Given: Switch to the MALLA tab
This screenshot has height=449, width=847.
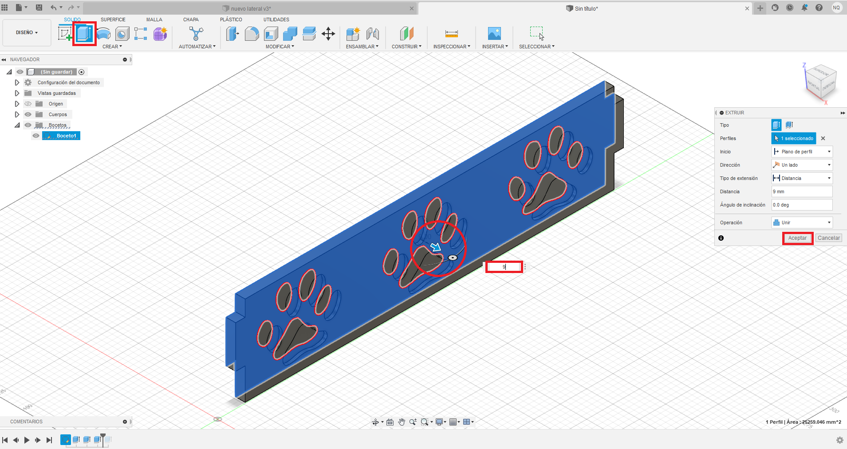Looking at the screenshot, I should [154, 20].
